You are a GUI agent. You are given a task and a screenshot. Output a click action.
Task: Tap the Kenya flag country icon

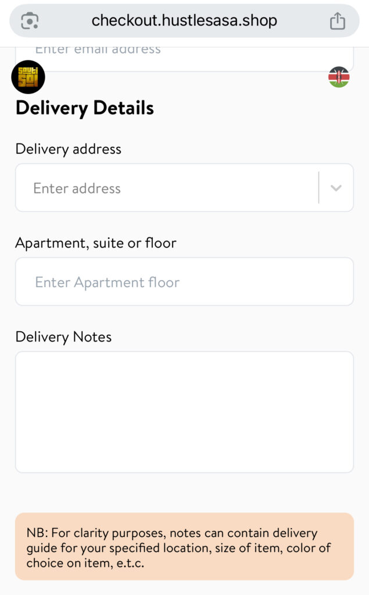[339, 77]
